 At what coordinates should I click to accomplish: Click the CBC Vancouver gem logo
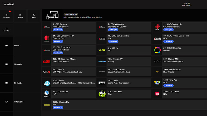[x=47, y=39]
